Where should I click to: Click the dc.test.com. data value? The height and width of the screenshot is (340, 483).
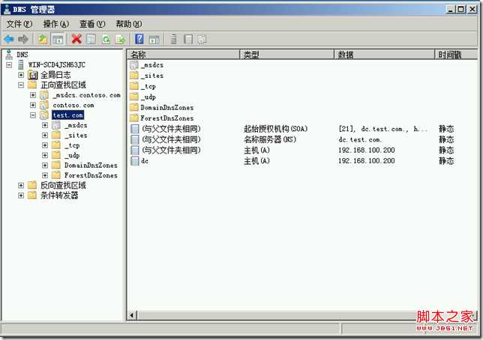360,139
